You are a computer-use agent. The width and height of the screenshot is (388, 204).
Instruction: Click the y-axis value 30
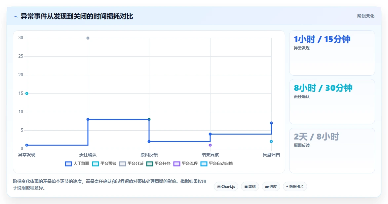point(21,38)
